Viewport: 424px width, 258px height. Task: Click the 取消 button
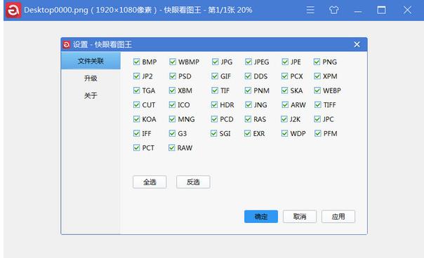point(300,217)
